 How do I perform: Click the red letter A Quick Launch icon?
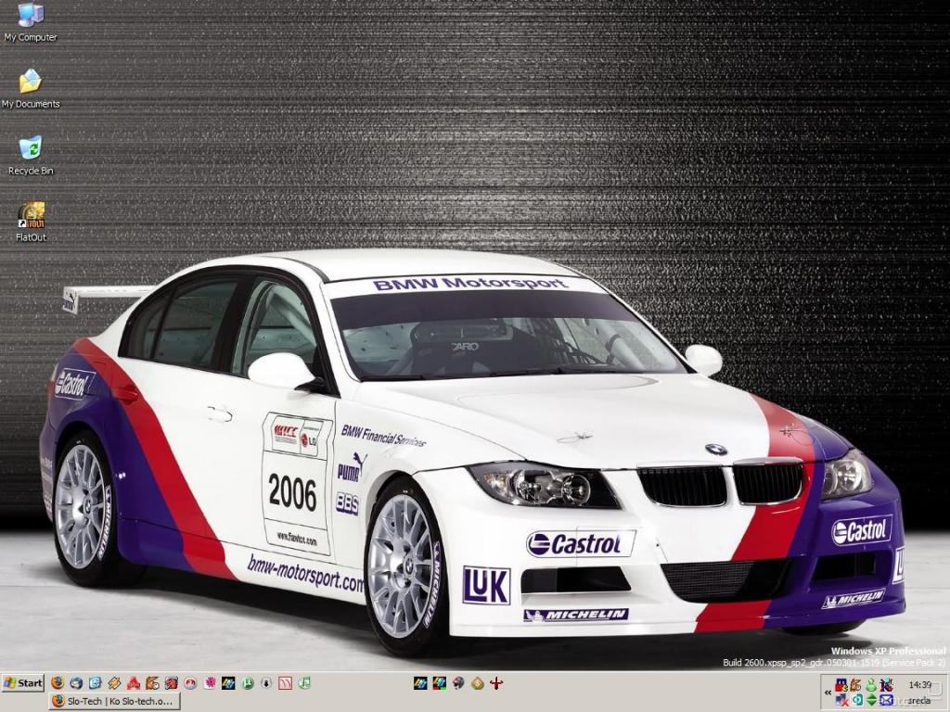click(134, 683)
